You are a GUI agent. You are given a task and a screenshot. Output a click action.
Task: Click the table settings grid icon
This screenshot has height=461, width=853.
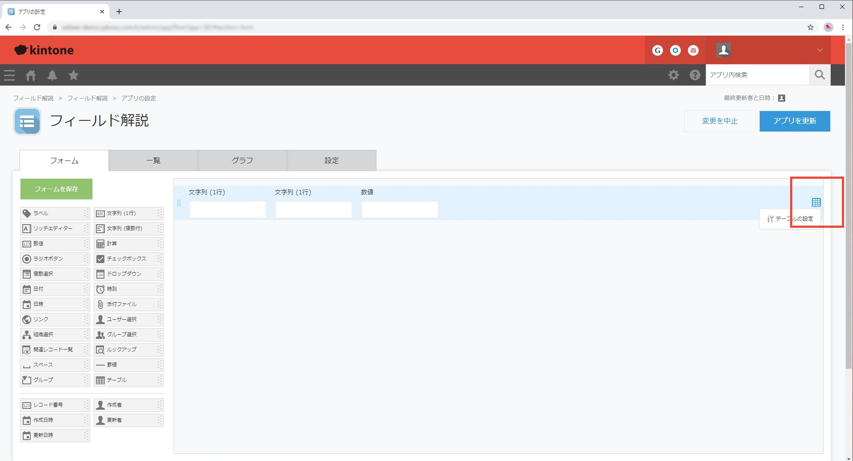[x=816, y=202]
